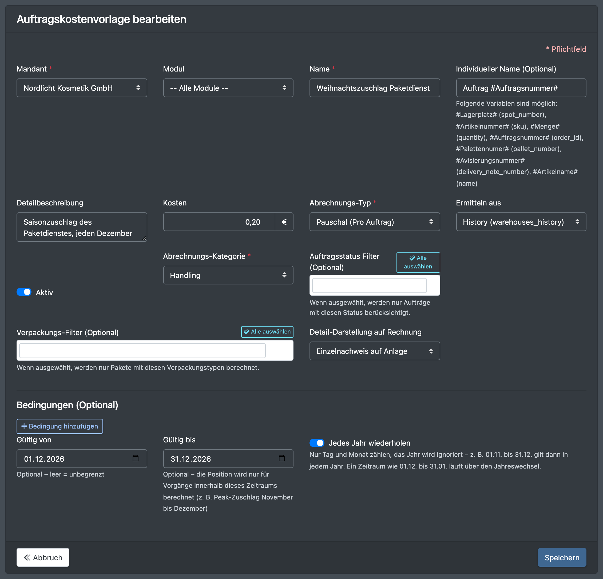Click the Gültig bis date field

coord(228,459)
